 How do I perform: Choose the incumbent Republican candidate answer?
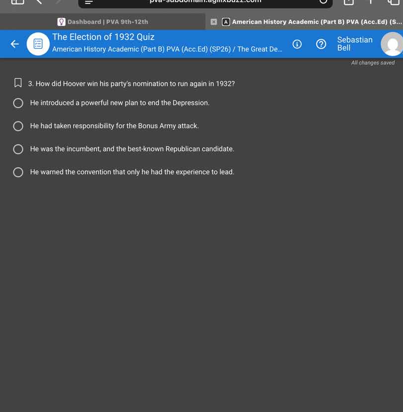pyautogui.click(x=18, y=149)
